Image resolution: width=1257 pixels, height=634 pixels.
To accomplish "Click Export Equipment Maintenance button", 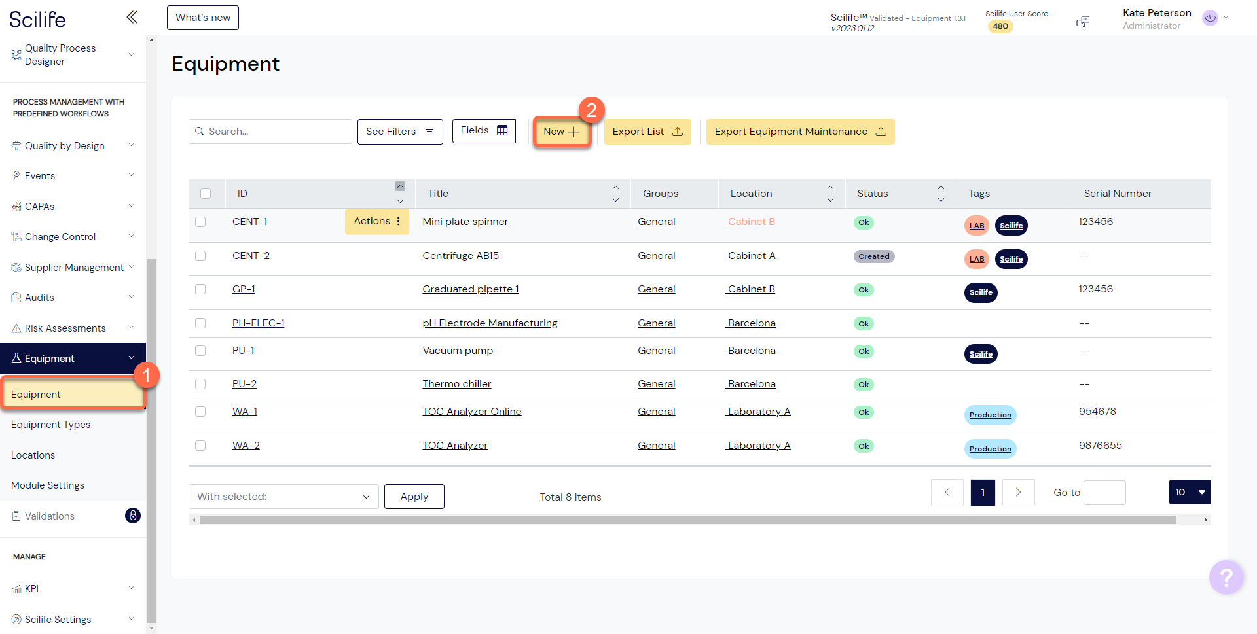I will point(800,132).
